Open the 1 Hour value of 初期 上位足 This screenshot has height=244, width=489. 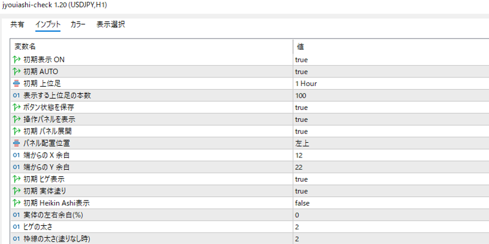click(391, 84)
